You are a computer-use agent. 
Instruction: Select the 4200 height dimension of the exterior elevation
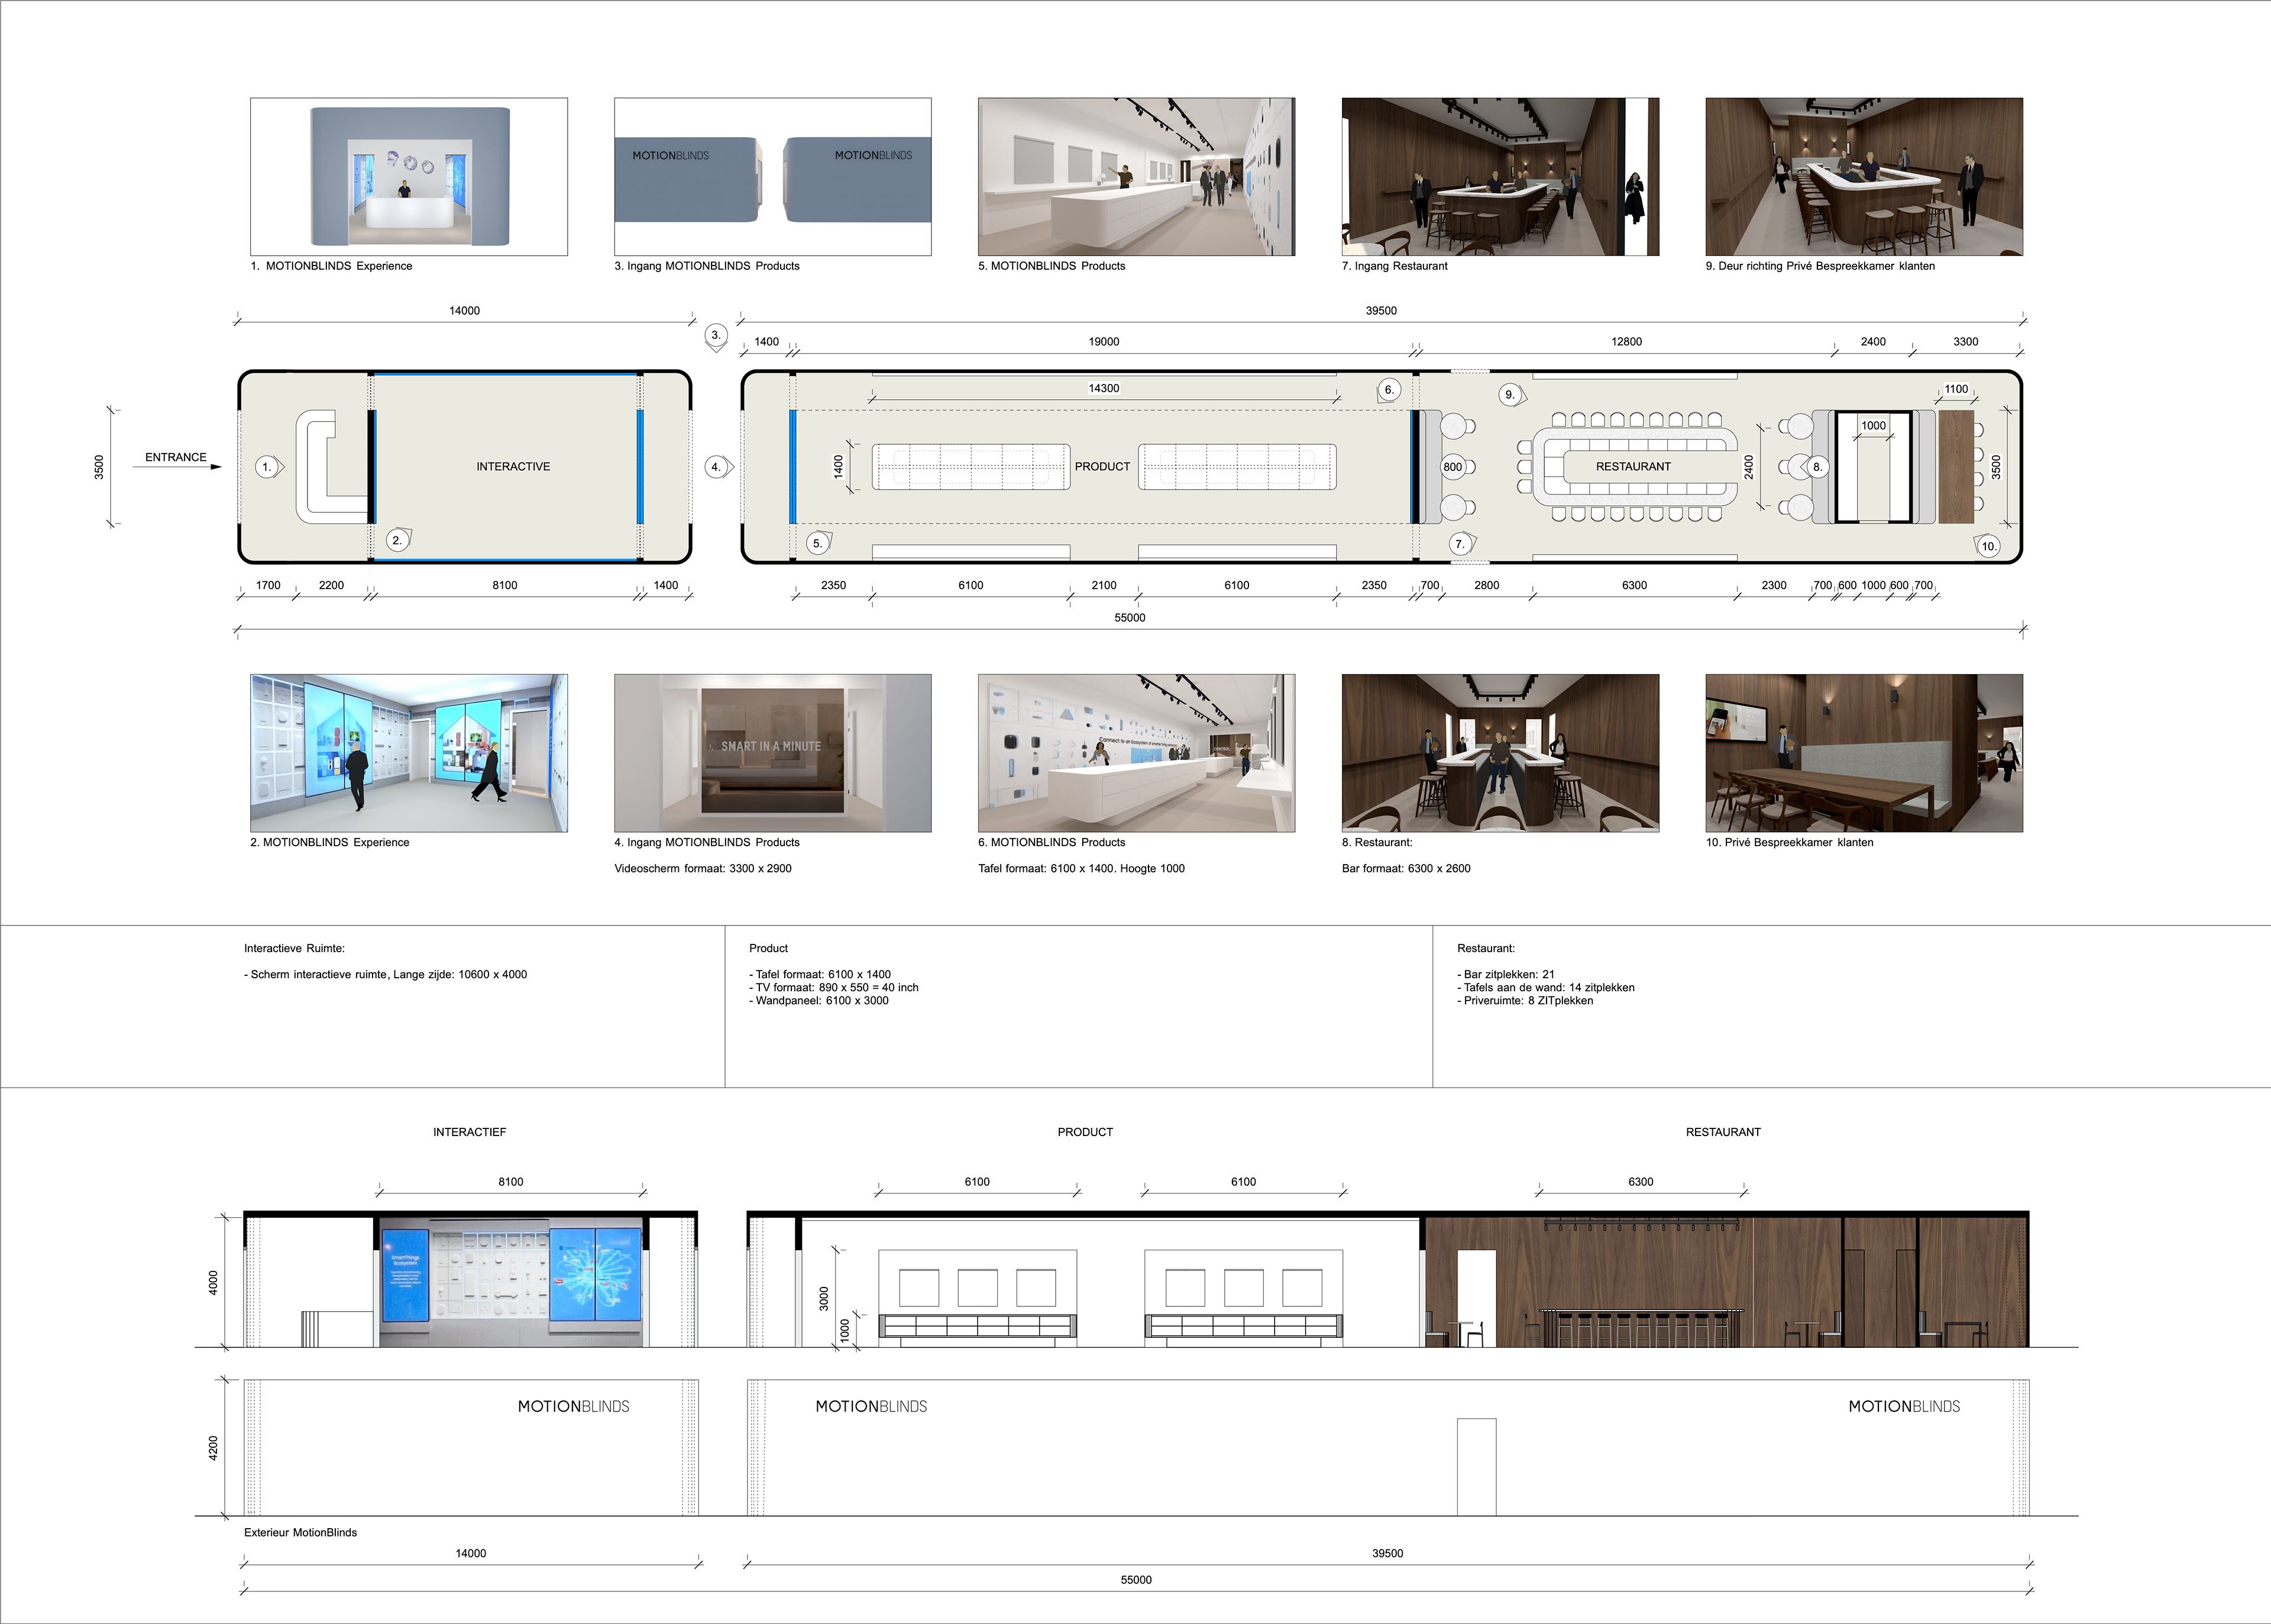pyautogui.click(x=212, y=1447)
